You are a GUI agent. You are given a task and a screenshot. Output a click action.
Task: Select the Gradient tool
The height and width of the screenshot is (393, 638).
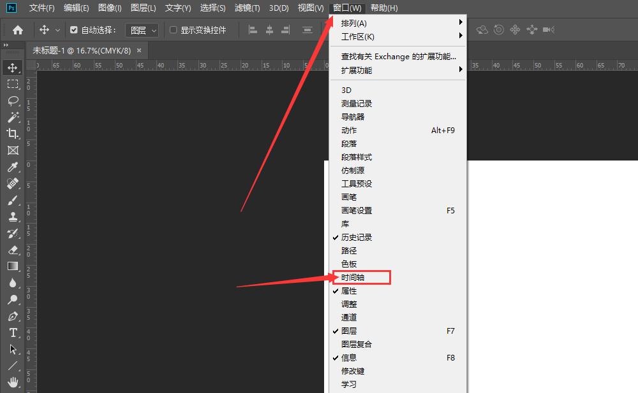pyautogui.click(x=13, y=267)
